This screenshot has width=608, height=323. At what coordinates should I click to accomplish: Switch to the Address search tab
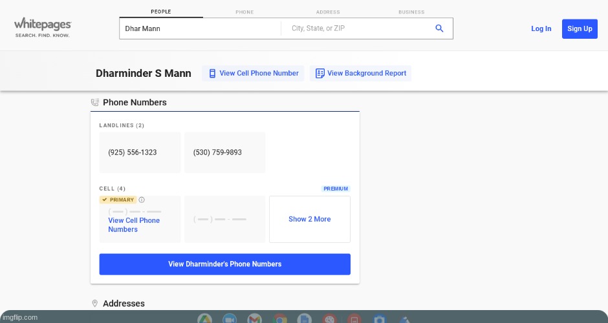(x=328, y=12)
